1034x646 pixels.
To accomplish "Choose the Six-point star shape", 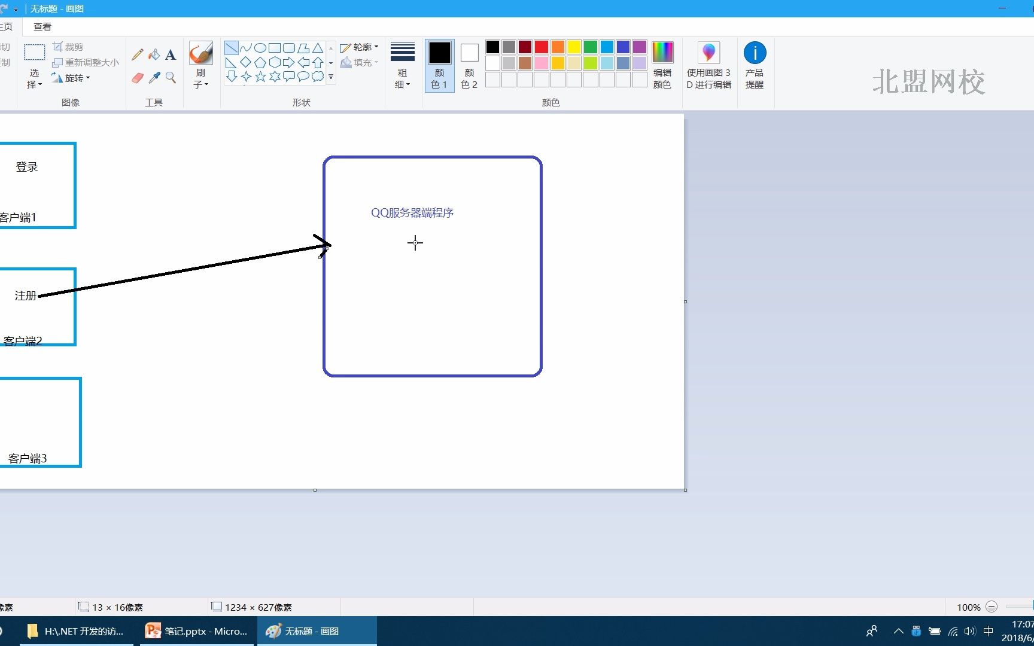I will tap(275, 77).
